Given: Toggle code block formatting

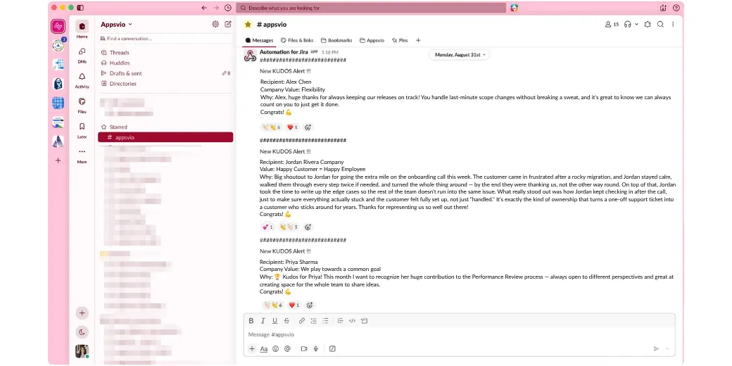Looking at the screenshot, I should click(x=364, y=321).
